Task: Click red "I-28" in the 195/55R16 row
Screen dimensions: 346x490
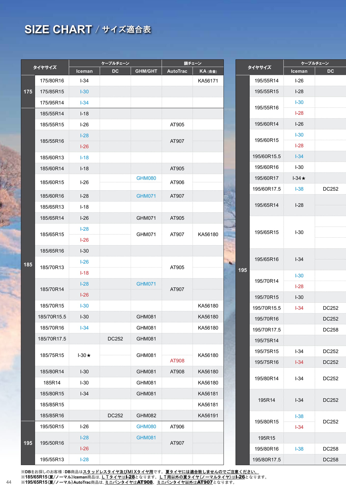Action: click(x=299, y=113)
